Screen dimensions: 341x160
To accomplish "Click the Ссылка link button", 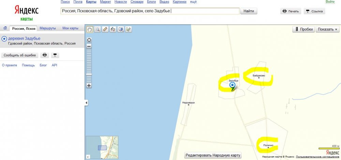I will tap(314, 11).
